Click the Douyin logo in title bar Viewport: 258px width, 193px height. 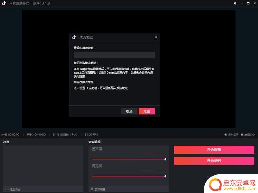pyautogui.click(x=4, y=3)
